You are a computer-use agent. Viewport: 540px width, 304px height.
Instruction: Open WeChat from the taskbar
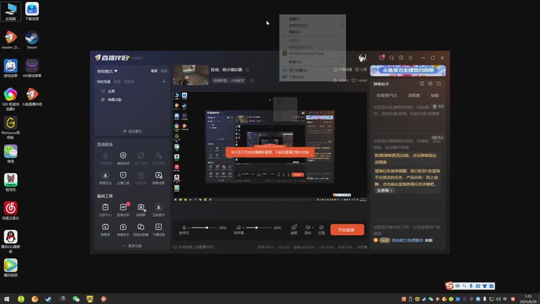pyautogui.click(x=76, y=299)
